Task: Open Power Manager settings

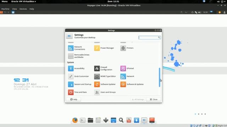Action: pyautogui.click(x=104, y=48)
